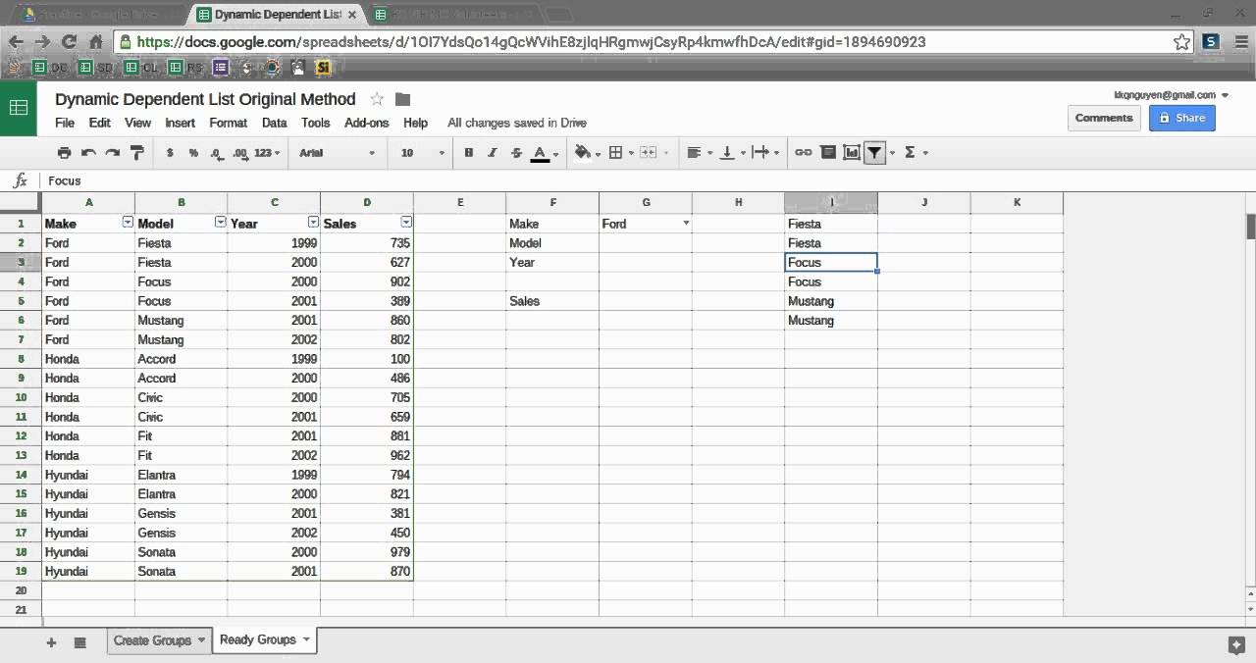Click browser Back arrow
The height and width of the screenshot is (663, 1256).
(x=15, y=42)
